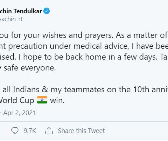Click the blue verified badge icon

pos(47,11)
